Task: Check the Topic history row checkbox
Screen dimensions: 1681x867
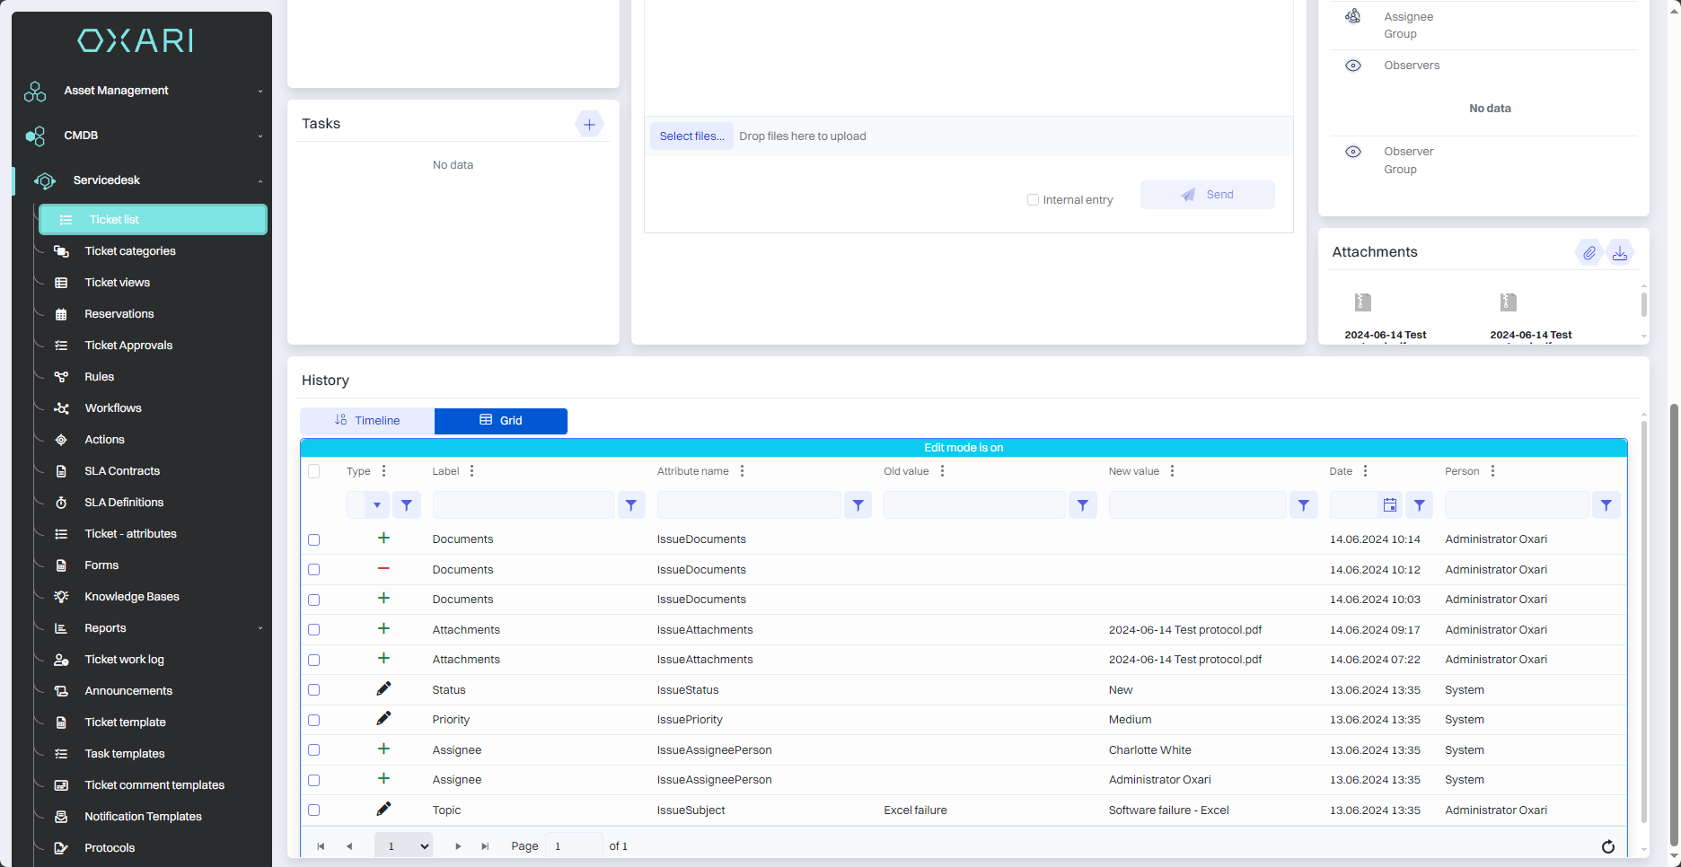Action: coord(314,810)
